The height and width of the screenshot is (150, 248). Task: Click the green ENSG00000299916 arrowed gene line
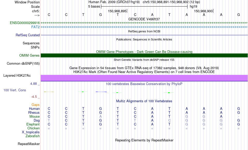(144, 23)
